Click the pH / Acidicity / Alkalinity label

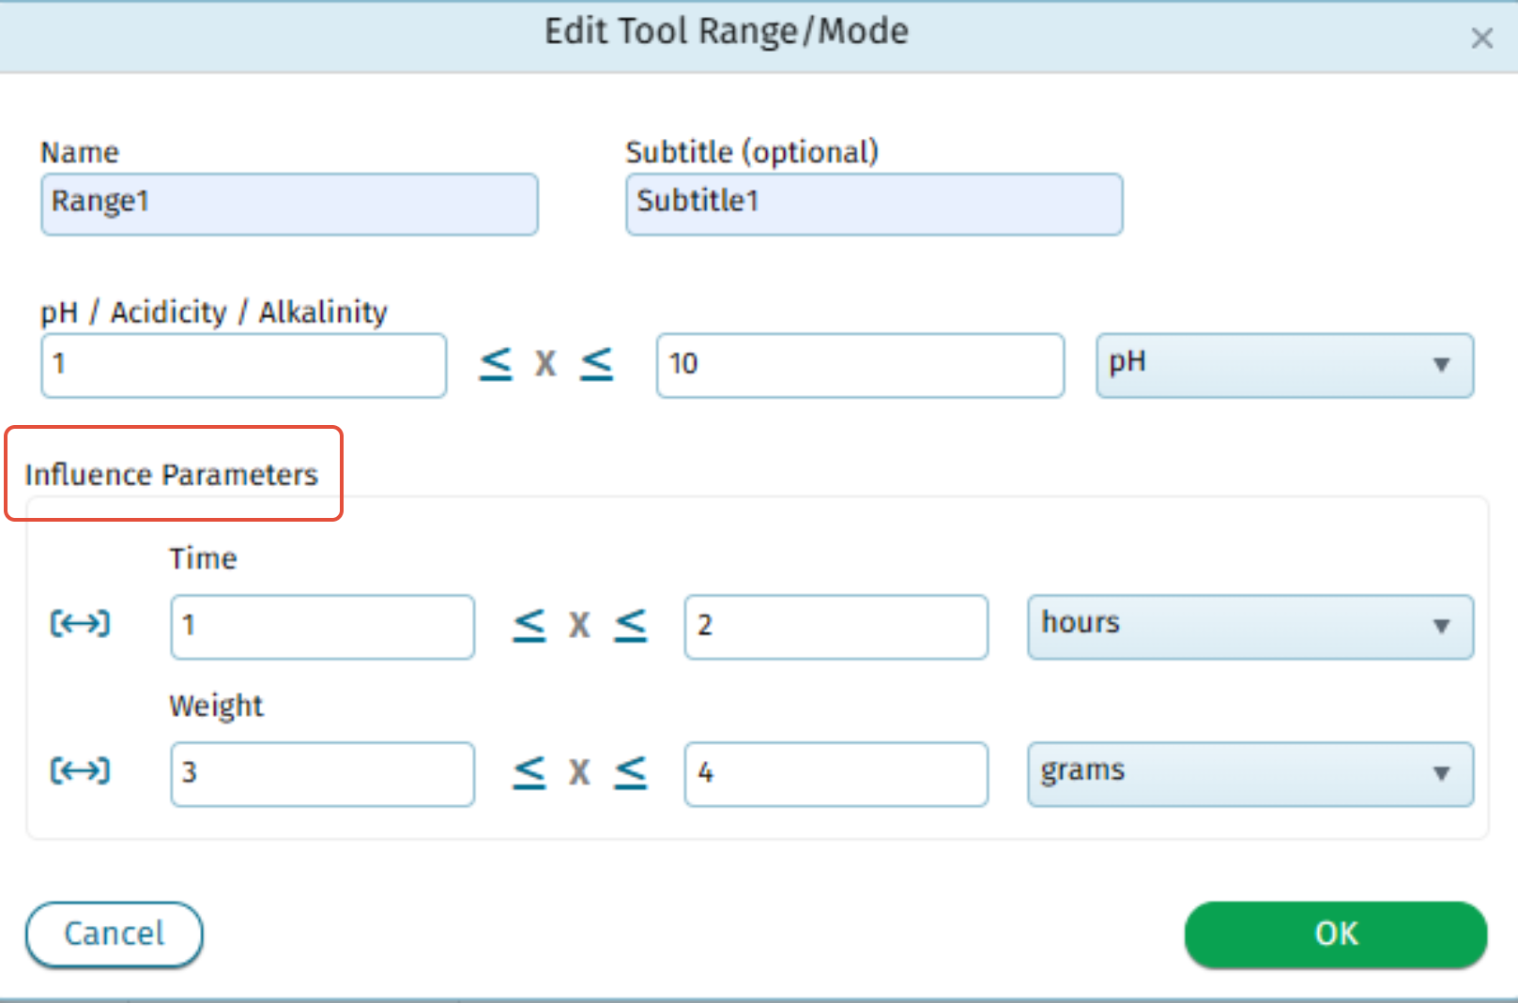[214, 312]
